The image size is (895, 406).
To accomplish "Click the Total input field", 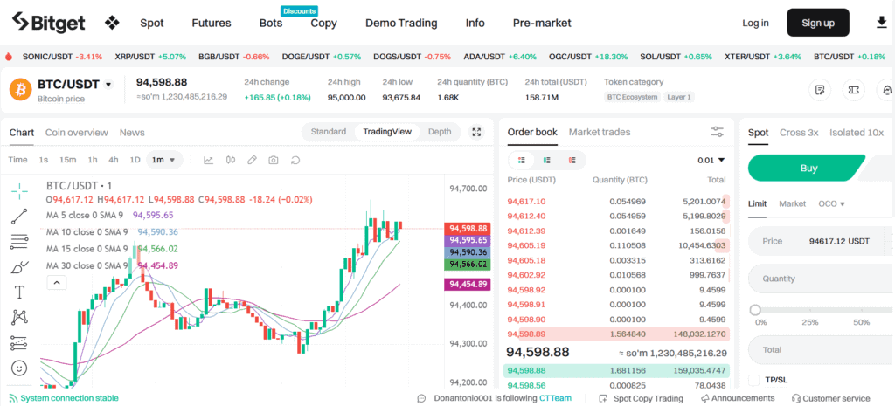I will [x=820, y=349].
